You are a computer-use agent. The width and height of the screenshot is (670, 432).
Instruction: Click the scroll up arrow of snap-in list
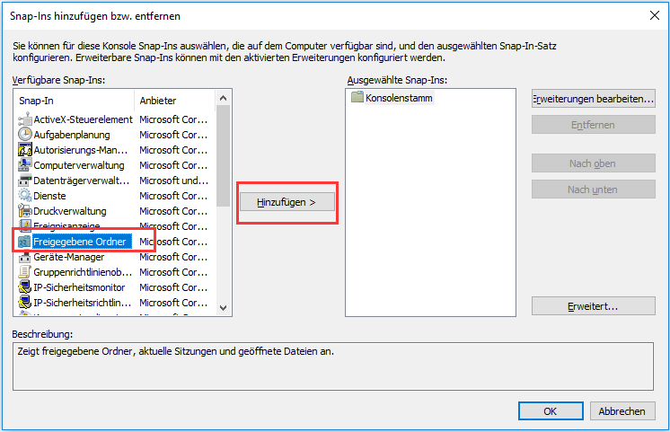coord(223,98)
